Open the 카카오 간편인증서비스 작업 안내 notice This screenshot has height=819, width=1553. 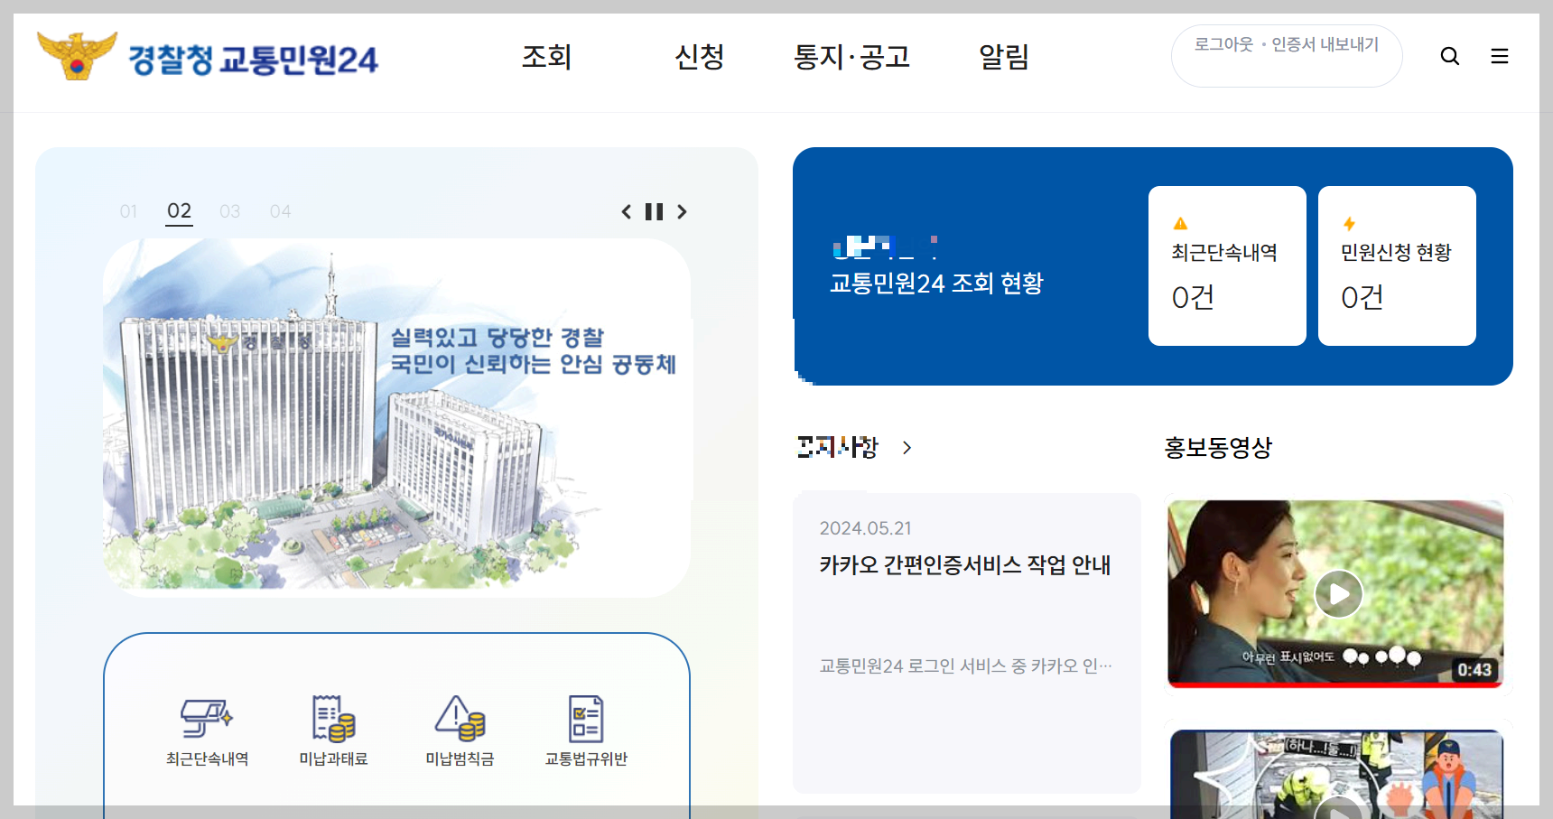pyautogui.click(x=964, y=565)
